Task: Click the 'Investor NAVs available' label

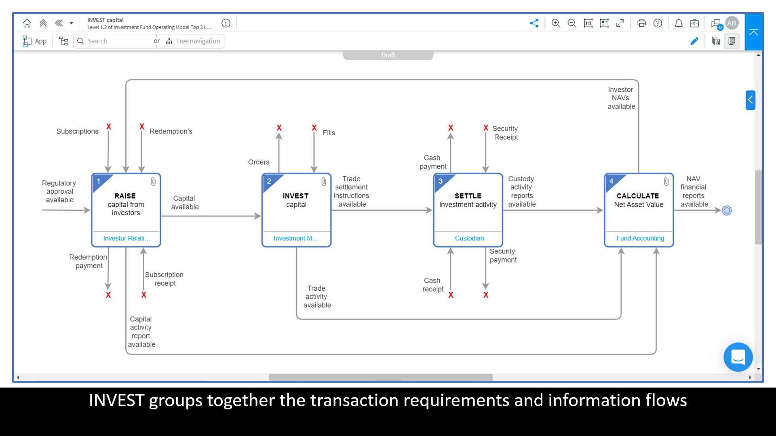Action: [x=621, y=98]
